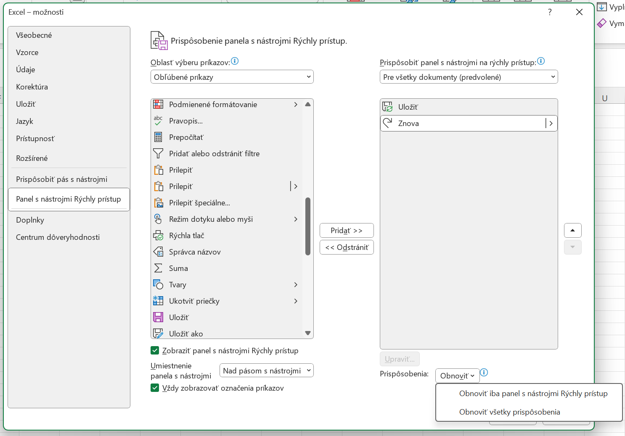Open the Nad pásom s nástrojmi dropdown
Screen dimensions: 625x436
(x=267, y=370)
